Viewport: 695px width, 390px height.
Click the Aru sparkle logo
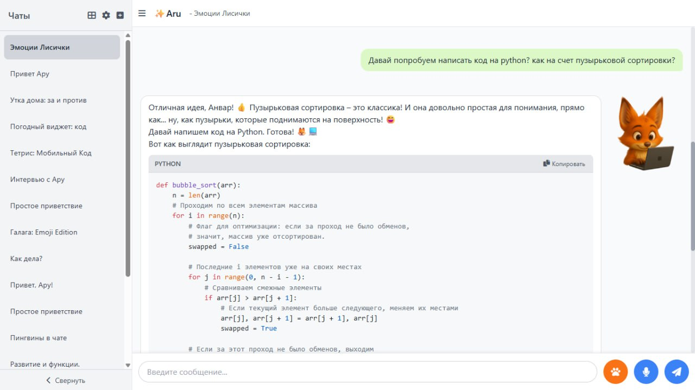coord(168,14)
